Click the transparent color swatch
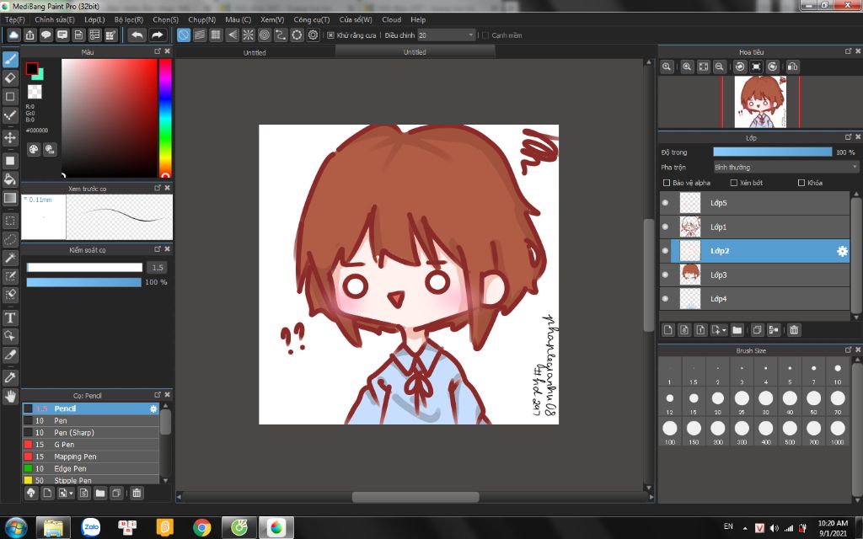 tap(35, 91)
